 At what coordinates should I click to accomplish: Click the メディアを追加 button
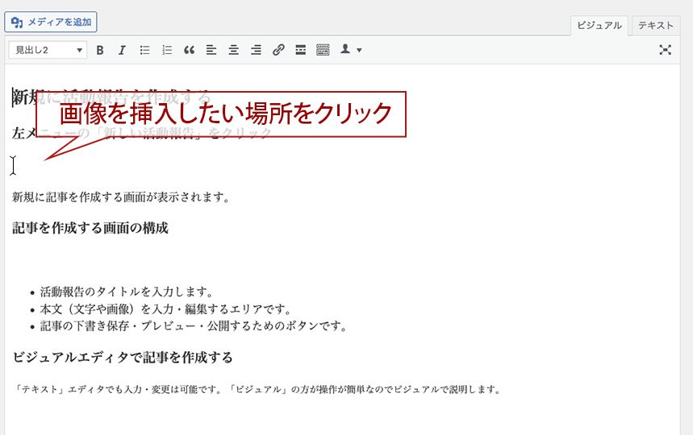point(51,22)
